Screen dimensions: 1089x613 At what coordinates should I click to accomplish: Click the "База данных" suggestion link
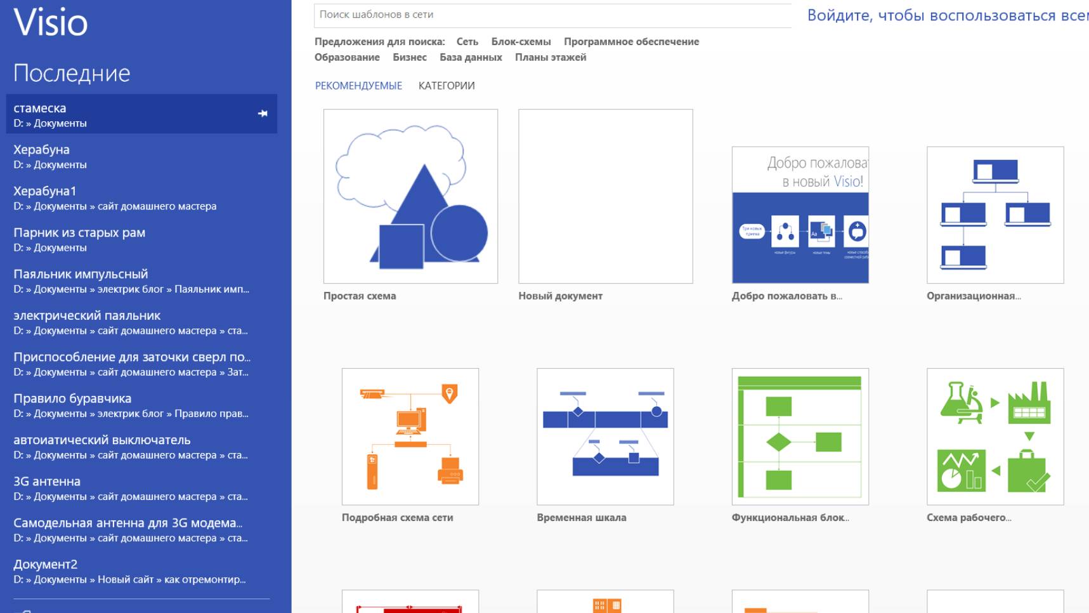470,56
